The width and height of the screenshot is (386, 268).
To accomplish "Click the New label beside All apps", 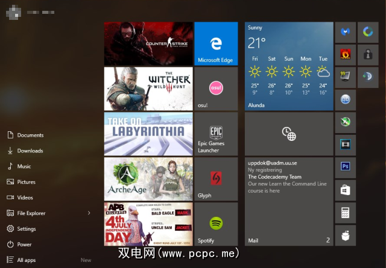I will coord(86,260).
